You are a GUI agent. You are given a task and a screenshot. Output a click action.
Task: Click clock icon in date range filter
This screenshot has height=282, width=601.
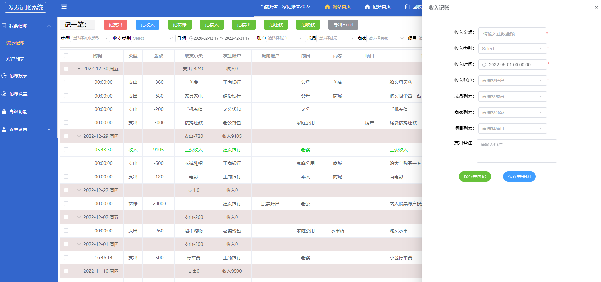(191, 38)
